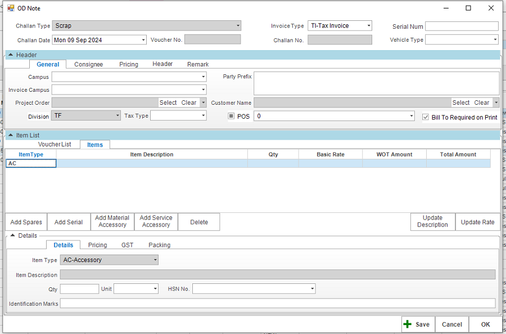Uncheck Bill To Required on Print
Screen dimensions: 506x334
pos(426,117)
